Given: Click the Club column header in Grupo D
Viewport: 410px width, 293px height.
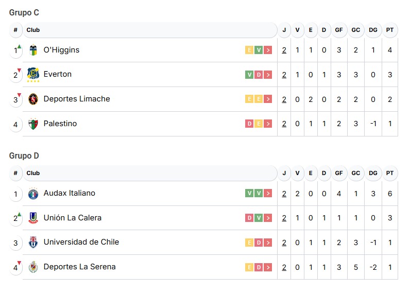Looking at the screenshot, I should point(33,173).
